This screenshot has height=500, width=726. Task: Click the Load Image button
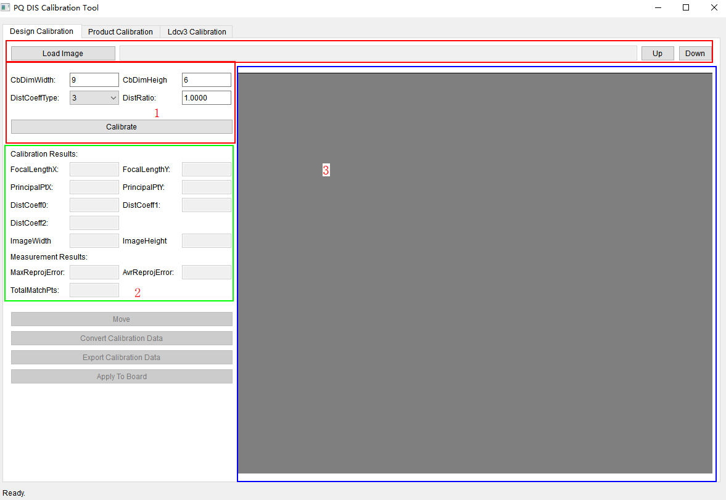[63, 54]
